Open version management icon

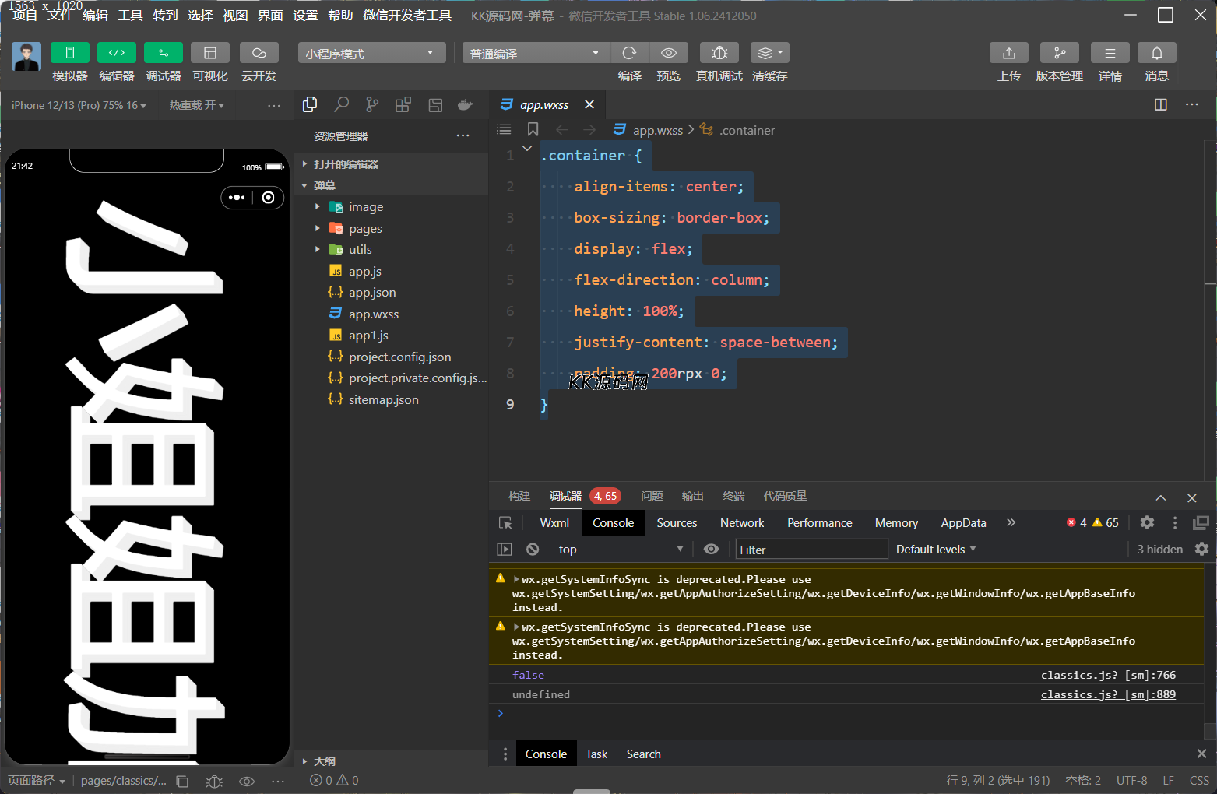[1060, 53]
